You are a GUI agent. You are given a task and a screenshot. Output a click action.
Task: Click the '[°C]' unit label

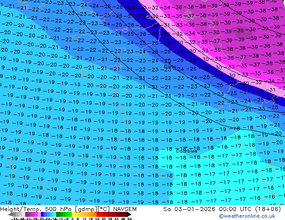104,209
